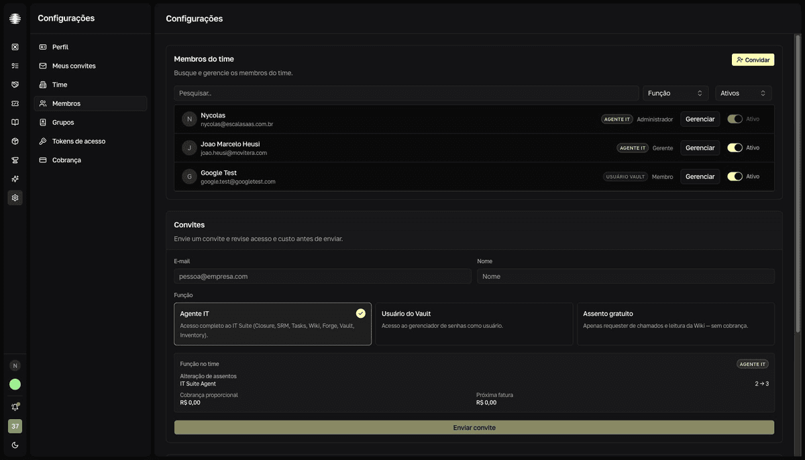The image size is (805, 460).
Task: Open Cobrança billing section
Action: pos(91,160)
